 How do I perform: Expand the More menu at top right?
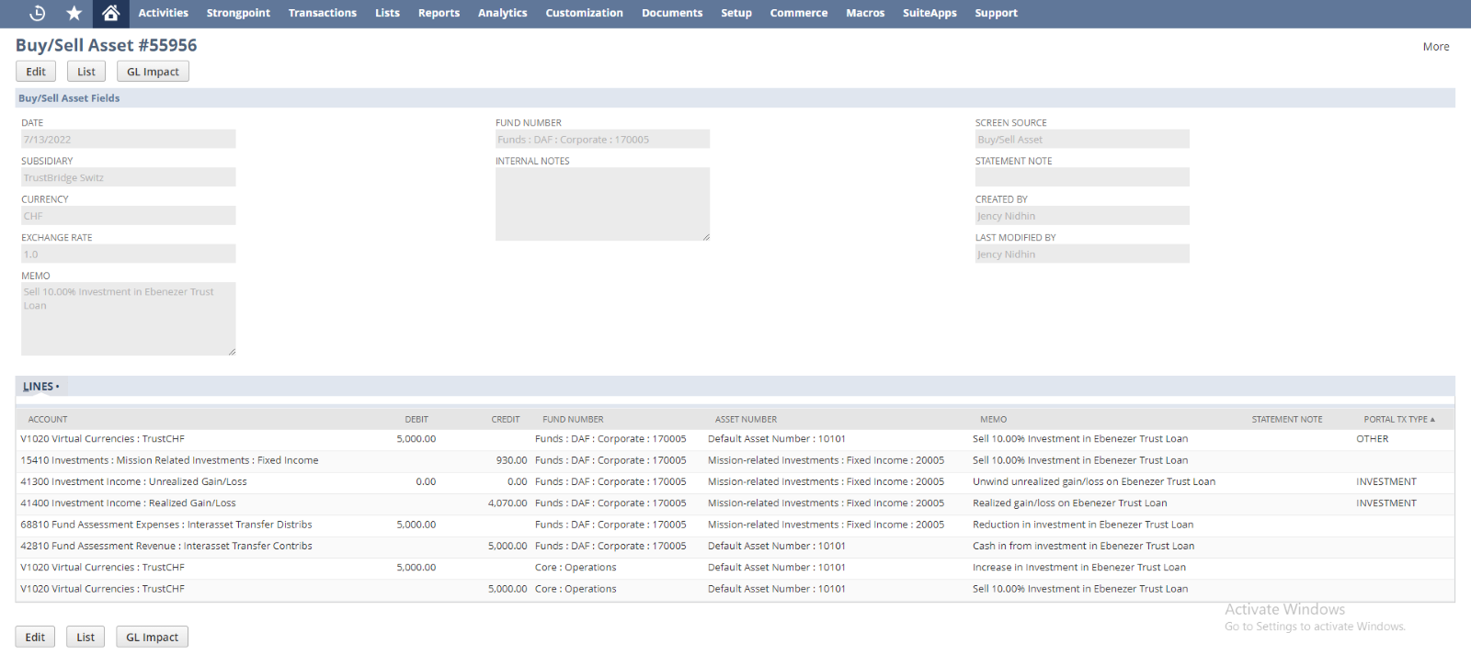pos(1435,47)
